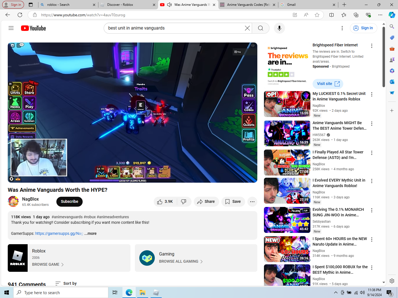This screenshot has height=298, width=398.
Task: Open Edge sidebar search
Action: (x=392, y=26)
